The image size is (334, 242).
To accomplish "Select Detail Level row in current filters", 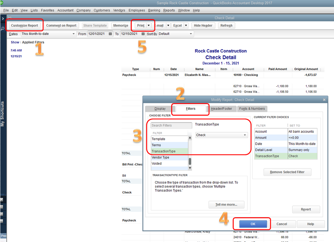I will point(286,150).
